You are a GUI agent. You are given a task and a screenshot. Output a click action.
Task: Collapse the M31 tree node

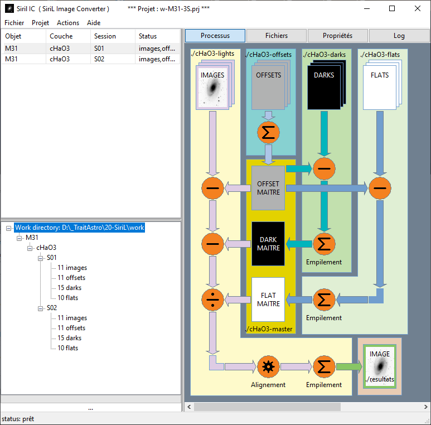[20, 238]
